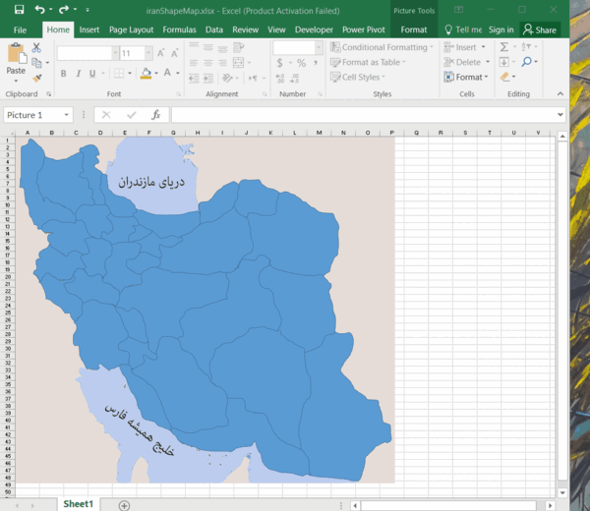Click Tell me search box

[463, 29]
